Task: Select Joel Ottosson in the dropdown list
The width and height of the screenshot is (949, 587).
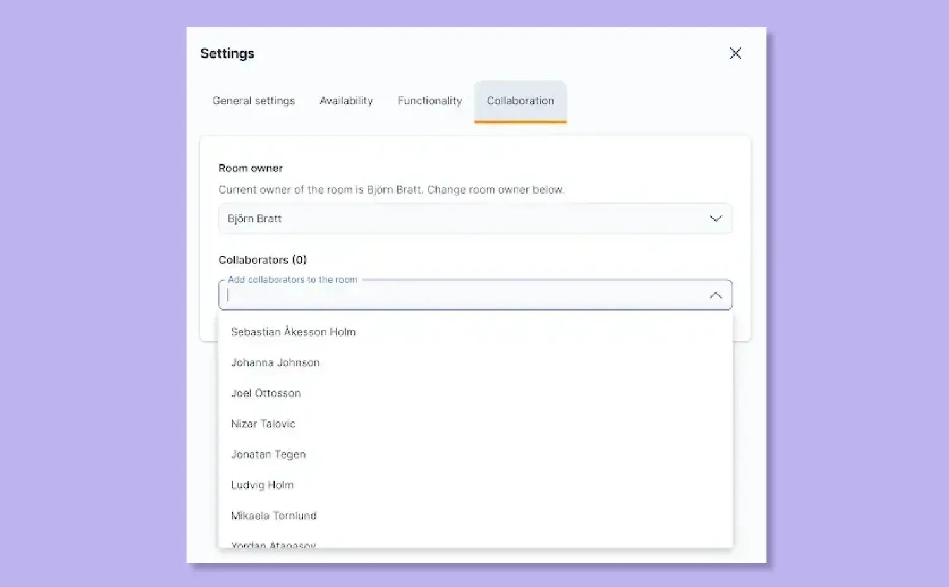Action: click(x=475, y=393)
